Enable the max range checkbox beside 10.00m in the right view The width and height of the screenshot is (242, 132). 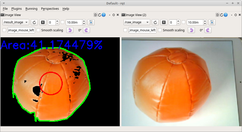(184, 22)
